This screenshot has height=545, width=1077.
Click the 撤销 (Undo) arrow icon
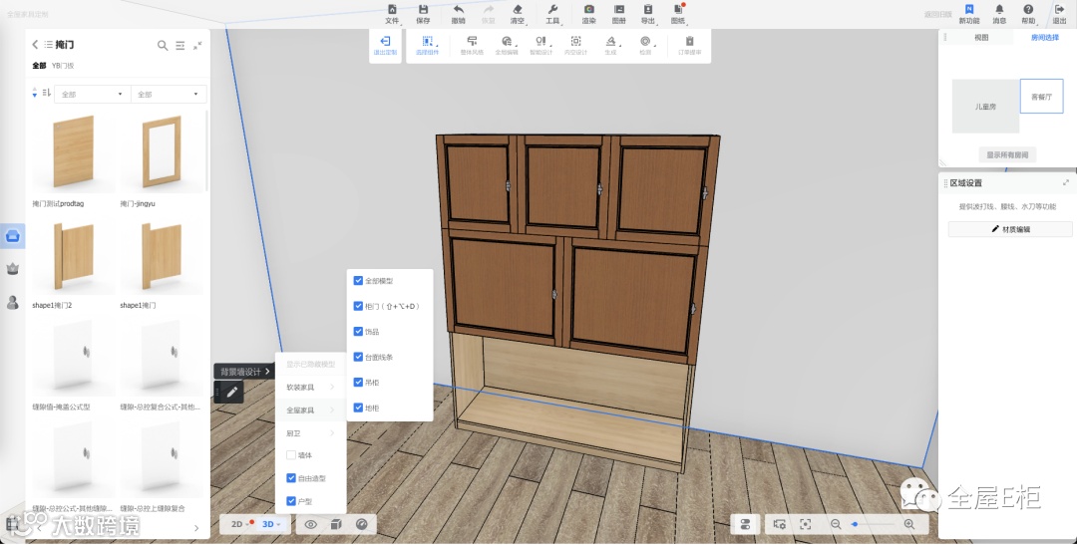[458, 10]
